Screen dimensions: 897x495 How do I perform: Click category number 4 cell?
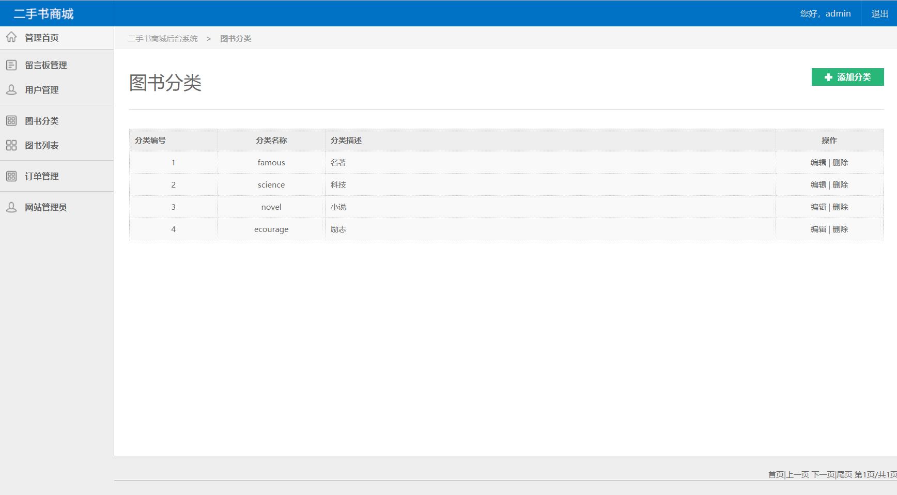click(x=174, y=229)
